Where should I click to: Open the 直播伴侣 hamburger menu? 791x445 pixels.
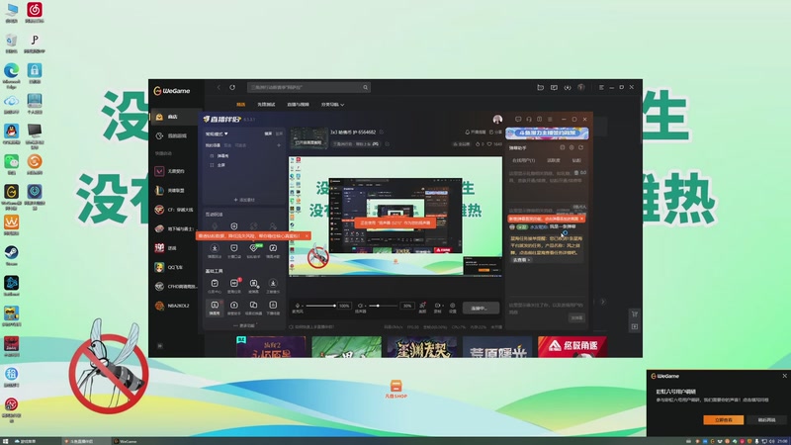click(550, 119)
